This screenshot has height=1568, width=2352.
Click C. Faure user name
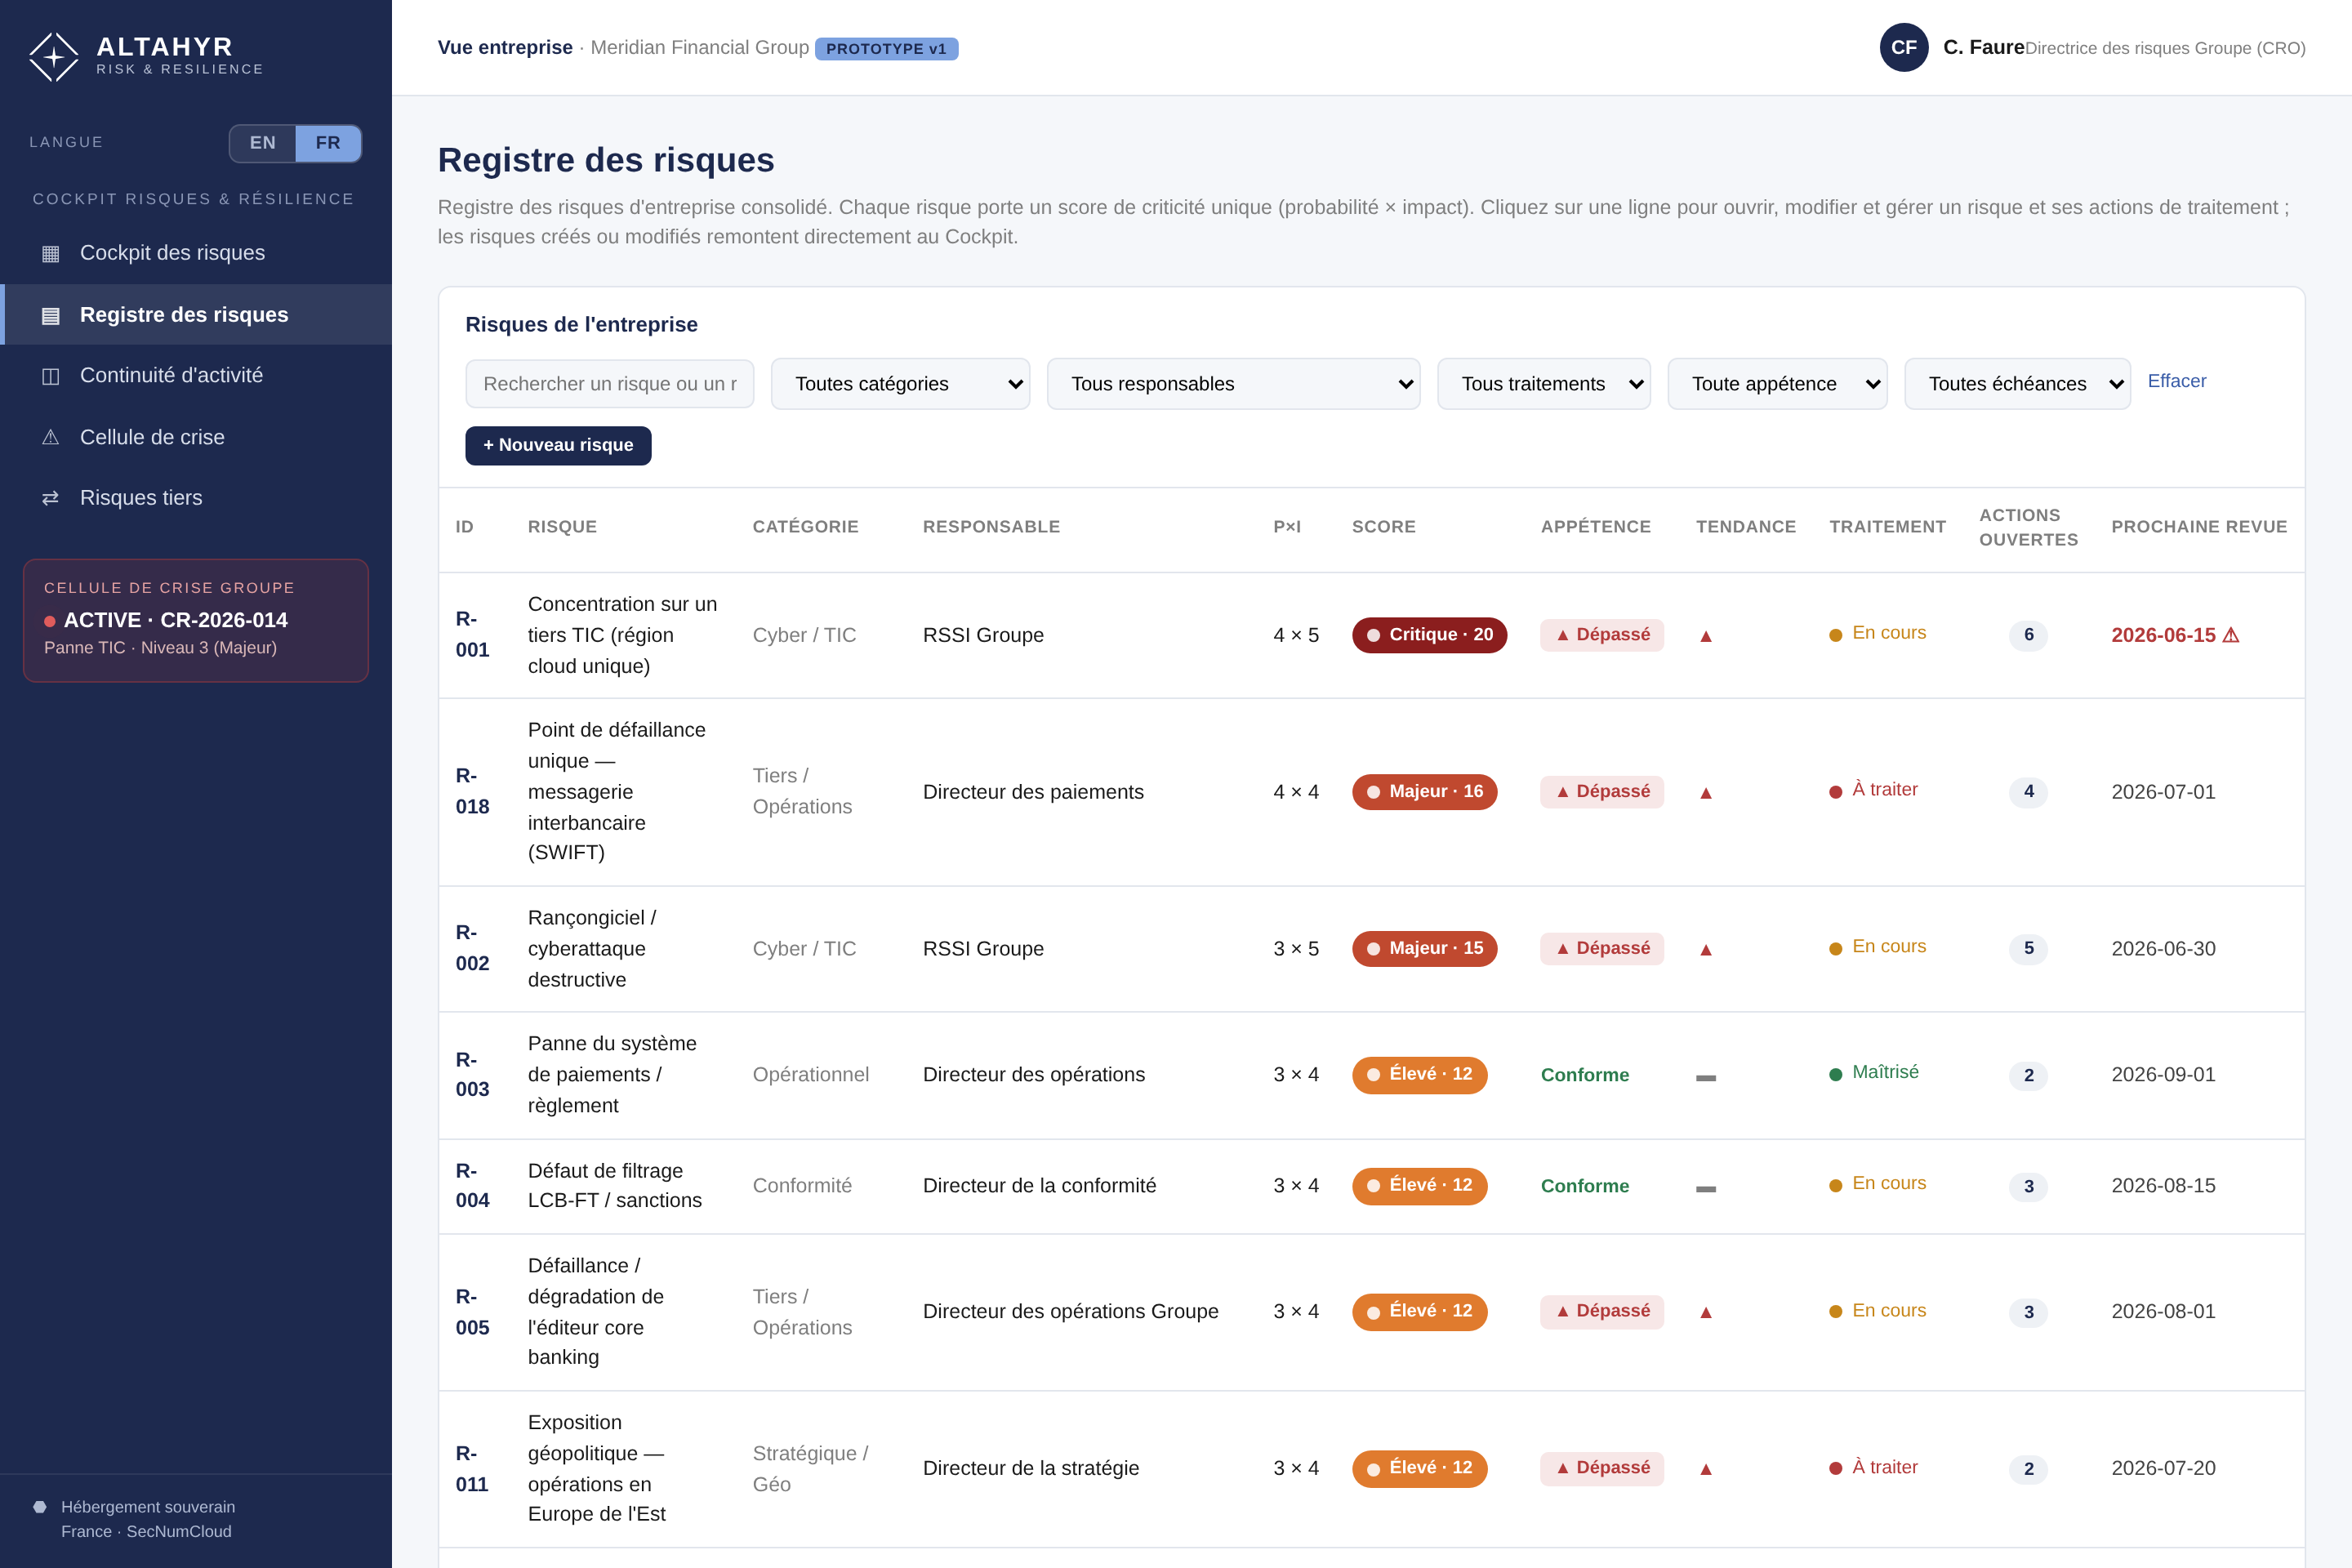click(x=1983, y=47)
